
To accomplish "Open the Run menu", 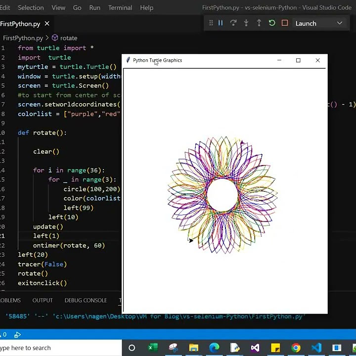I will pyautogui.click(x=94, y=8).
